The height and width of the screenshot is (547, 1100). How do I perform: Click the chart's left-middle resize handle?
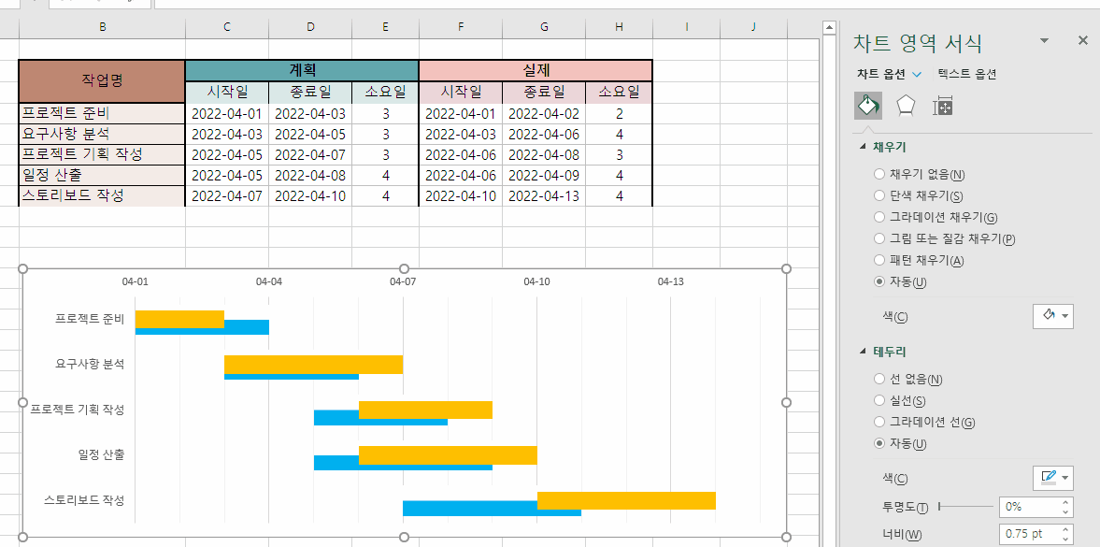click(22, 403)
